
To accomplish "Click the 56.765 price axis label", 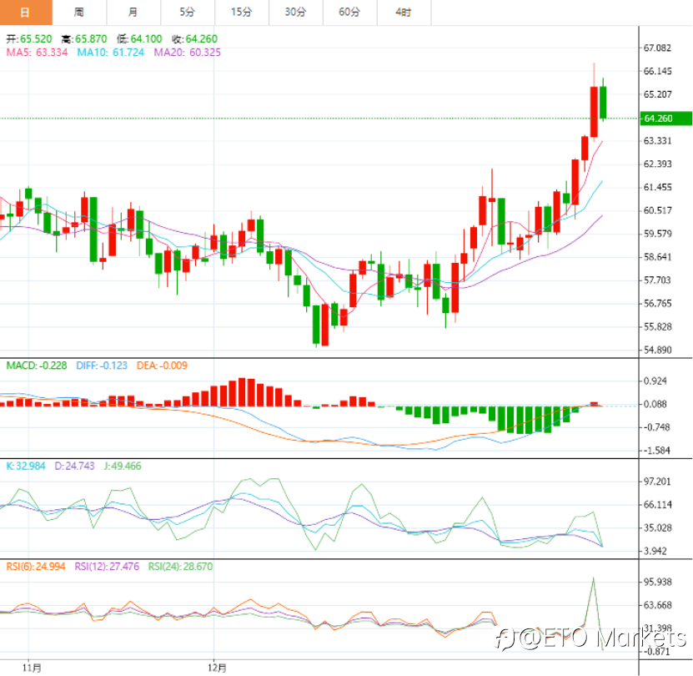I will [x=658, y=304].
